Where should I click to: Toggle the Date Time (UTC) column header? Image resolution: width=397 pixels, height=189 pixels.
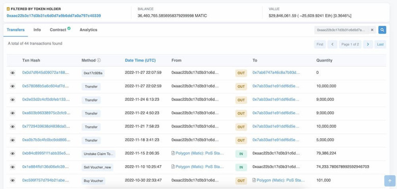click(140, 60)
